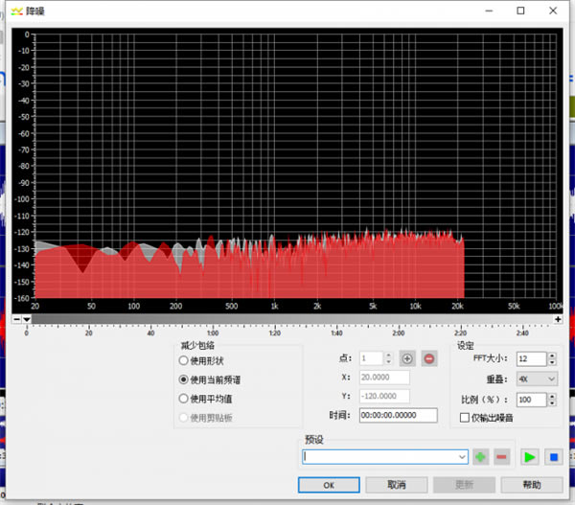Select the 使用平均值 radio option
This screenshot has height=505, width=575.
coord(183,398)
